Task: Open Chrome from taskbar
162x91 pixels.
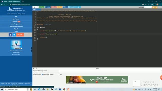Action: tap(64, 89)
